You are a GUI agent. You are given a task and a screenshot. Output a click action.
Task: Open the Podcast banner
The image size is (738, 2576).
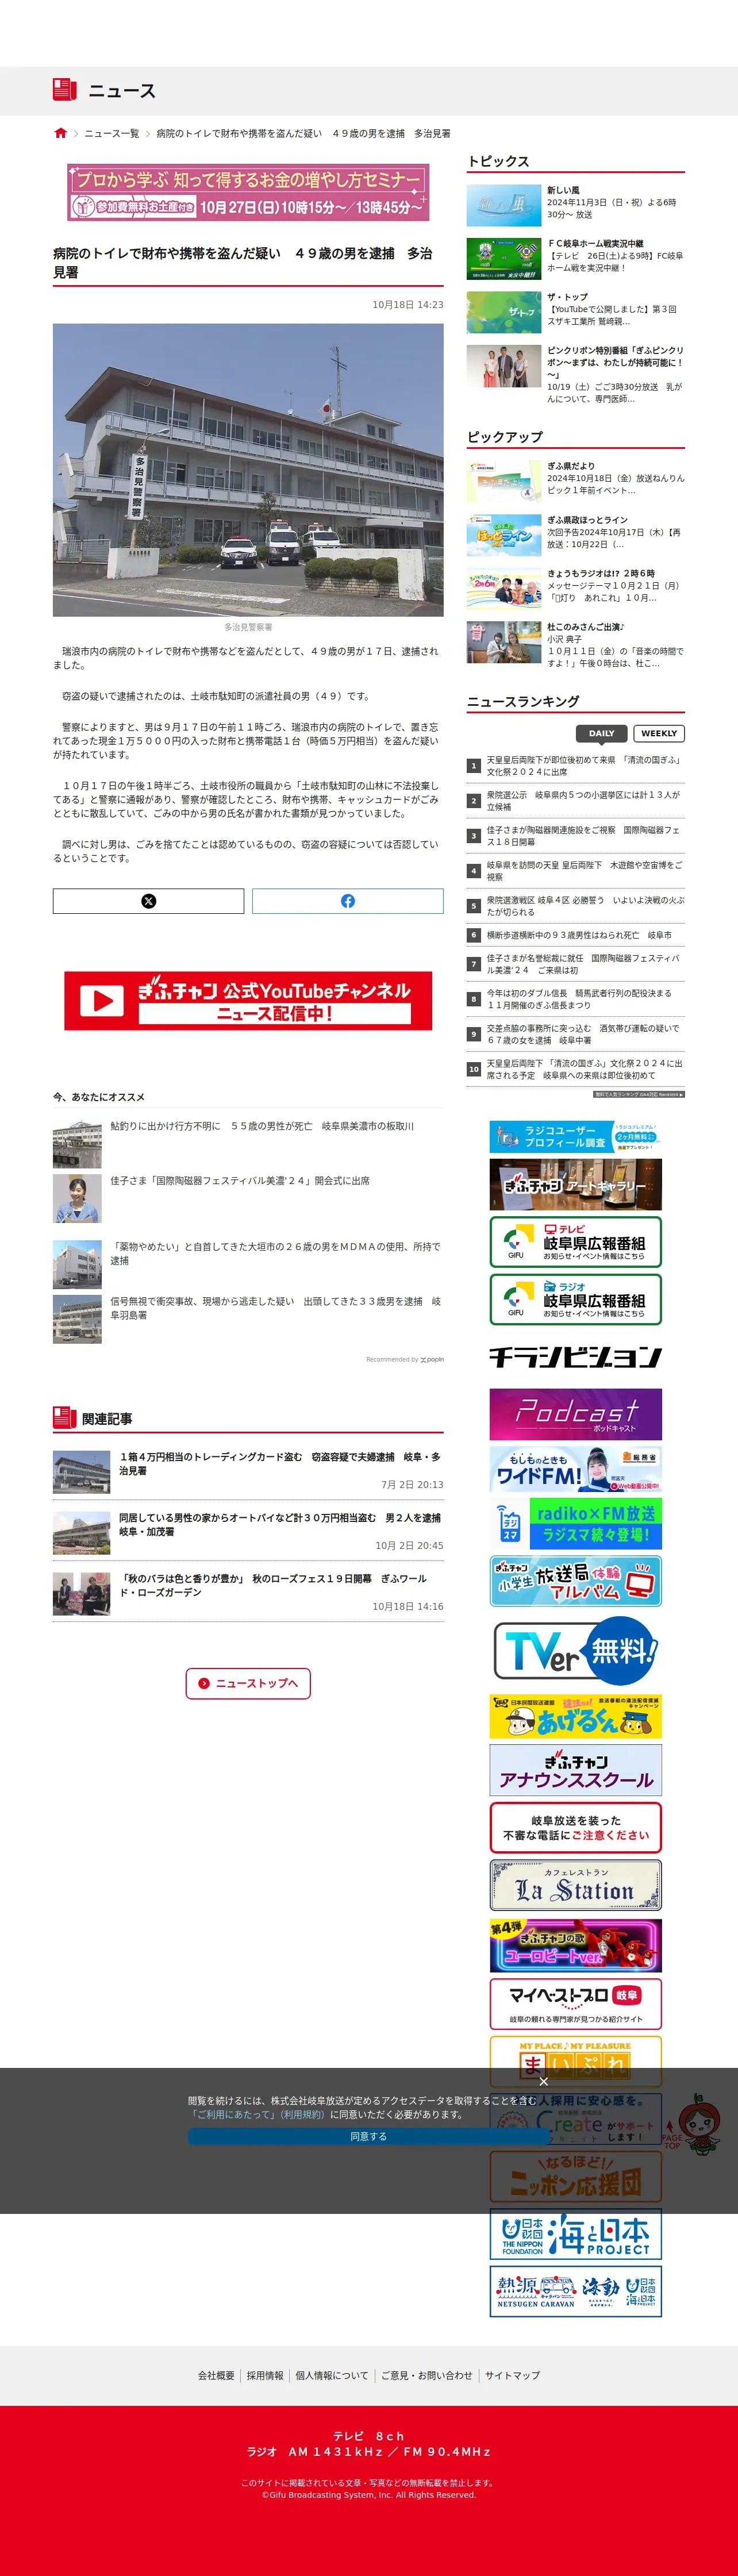click(575, 1414)
